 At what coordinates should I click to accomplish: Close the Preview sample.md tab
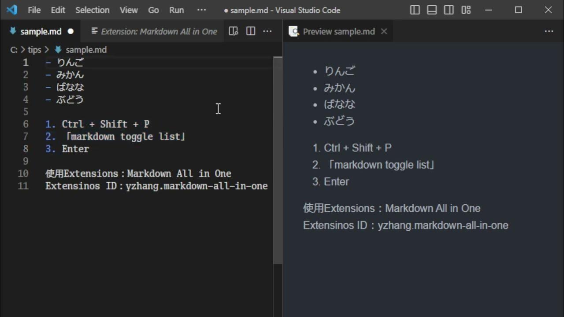coord(384,31)
